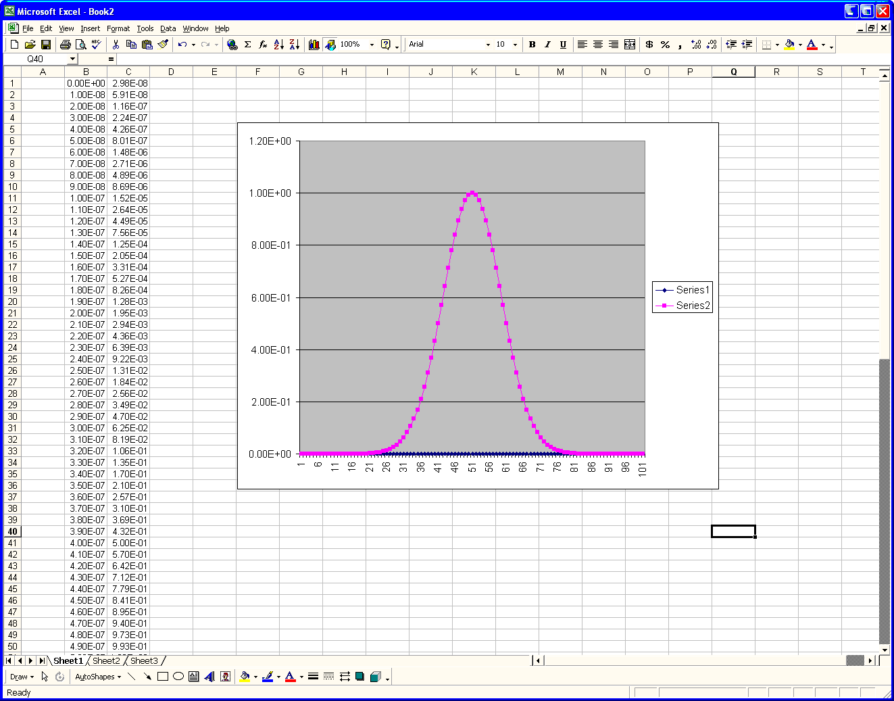The width and height of the screenshot is (894, 701).
Task: Insert Hyperlink using globe icon
Action: (232, 45)
